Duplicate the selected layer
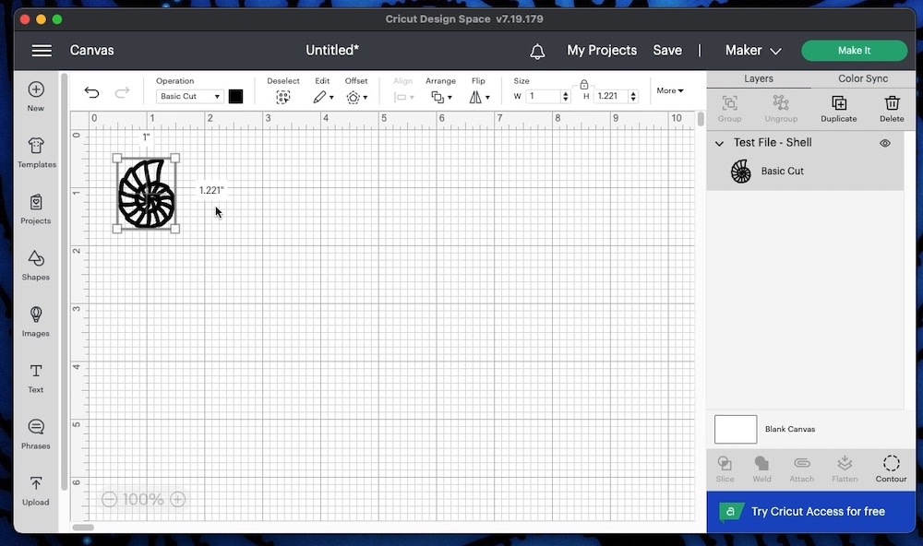The height and width of the screenshot is (546, 923). point(839,109)
